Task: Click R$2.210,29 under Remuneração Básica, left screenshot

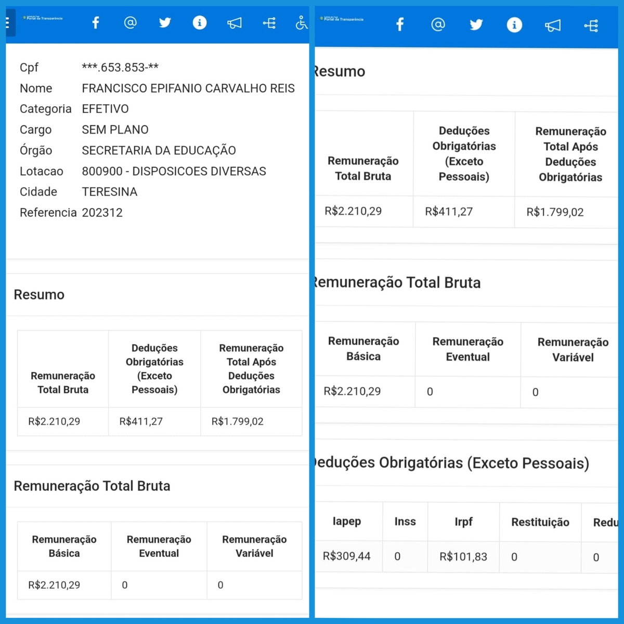Action: [54, 585]
